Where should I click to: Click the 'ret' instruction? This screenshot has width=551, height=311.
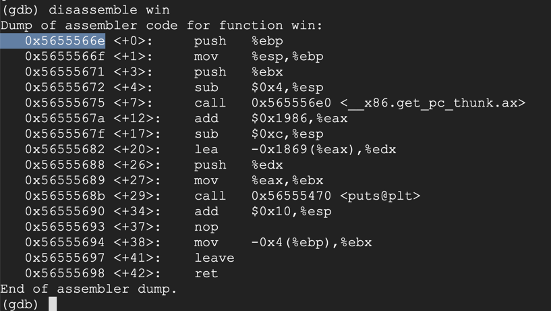206,274
